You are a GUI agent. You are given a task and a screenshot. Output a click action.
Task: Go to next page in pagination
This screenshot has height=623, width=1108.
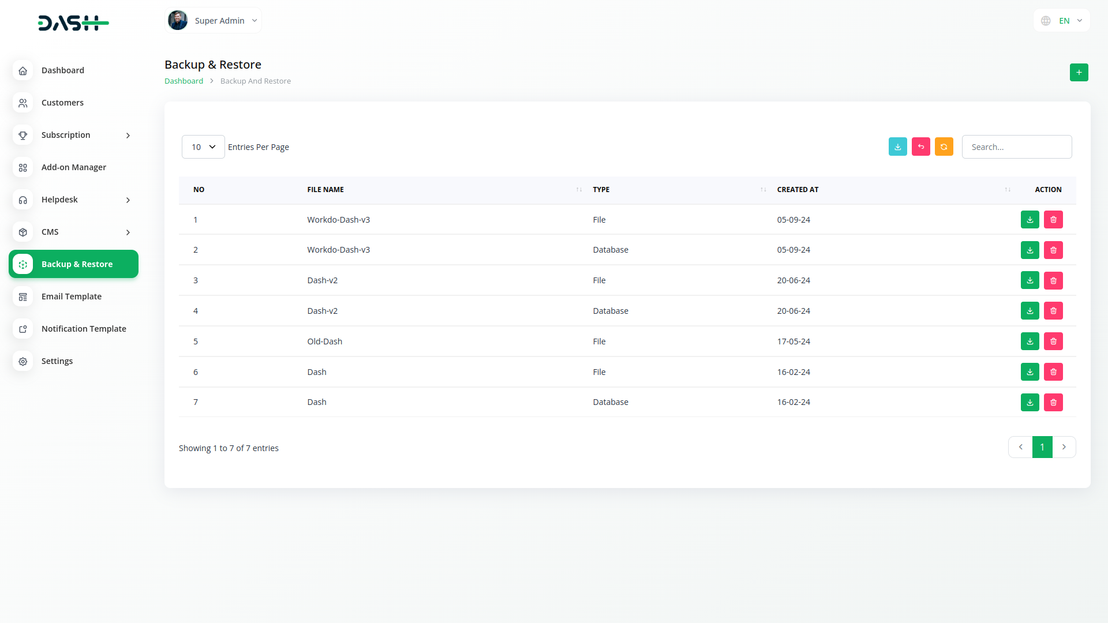pyautogui.click(x=1064, y=447)
